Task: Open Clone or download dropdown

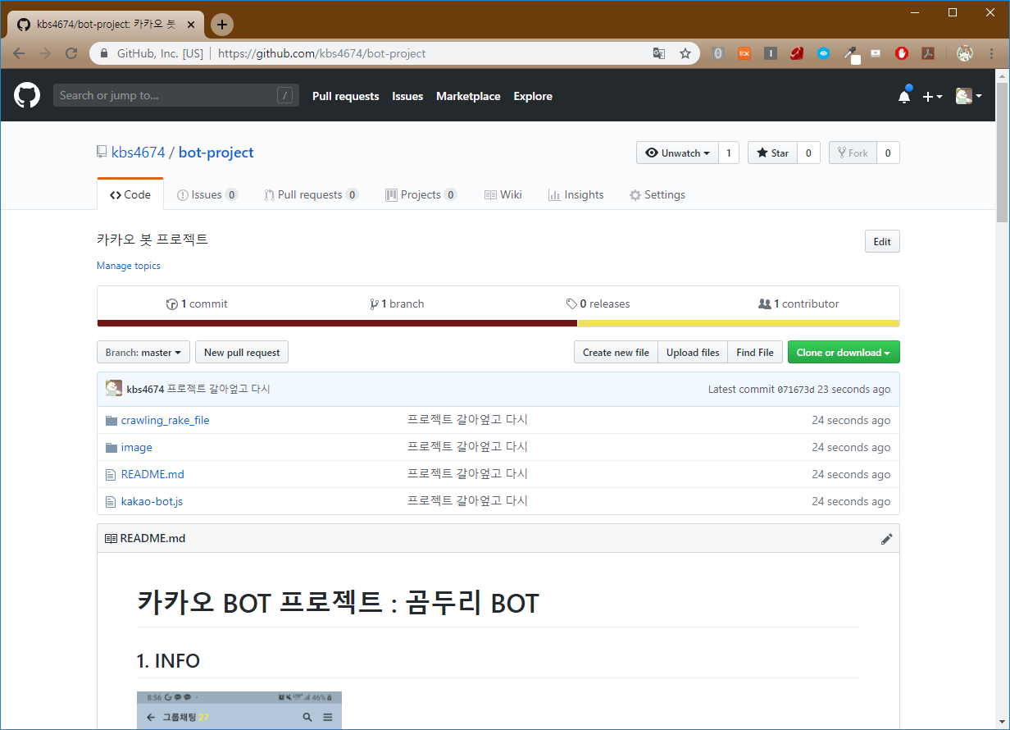Action: pyautogui.click(x=844, y=352)
